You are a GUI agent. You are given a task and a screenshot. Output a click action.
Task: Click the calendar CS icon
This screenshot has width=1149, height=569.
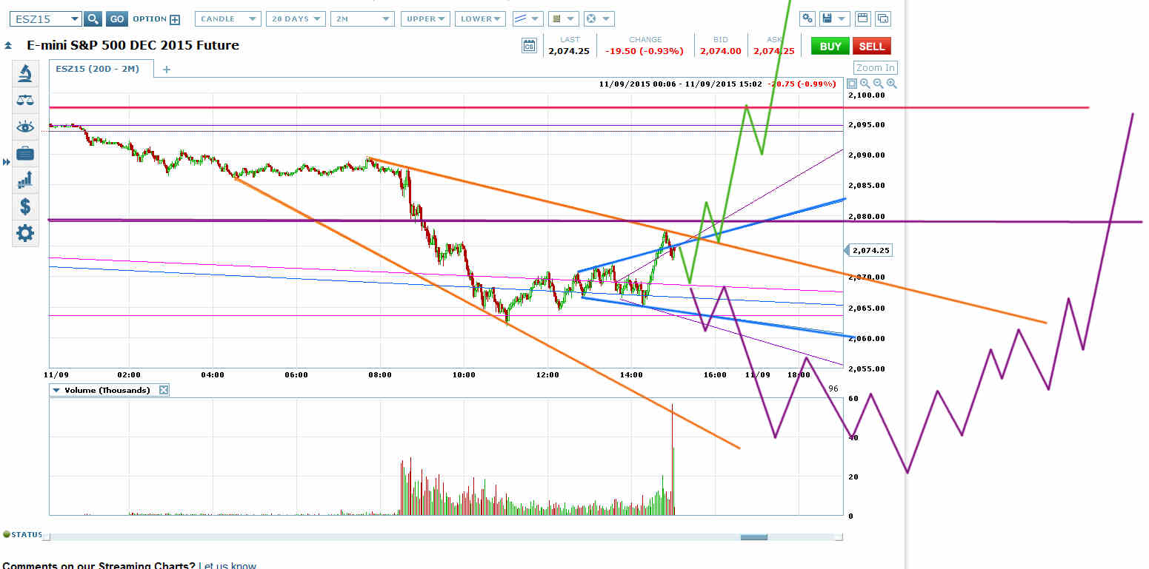(529, 46)
